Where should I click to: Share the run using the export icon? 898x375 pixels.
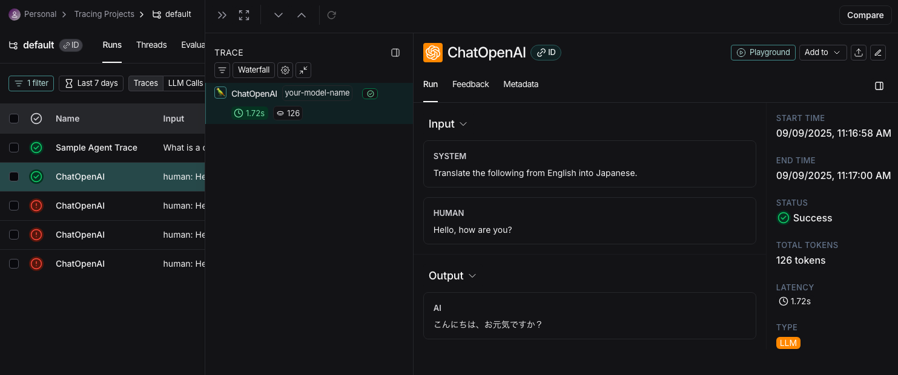pyautogui.click(x=859, y=53)
